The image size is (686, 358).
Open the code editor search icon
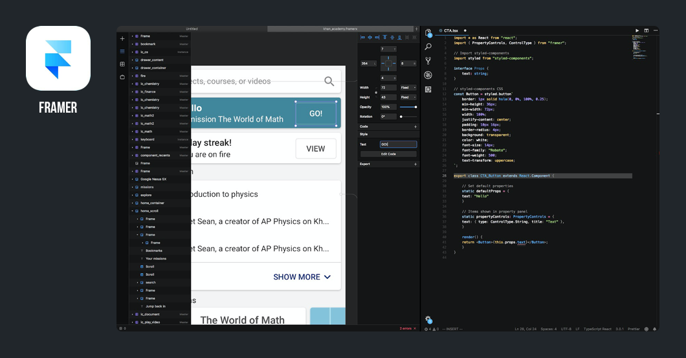(x=428, y=47)
